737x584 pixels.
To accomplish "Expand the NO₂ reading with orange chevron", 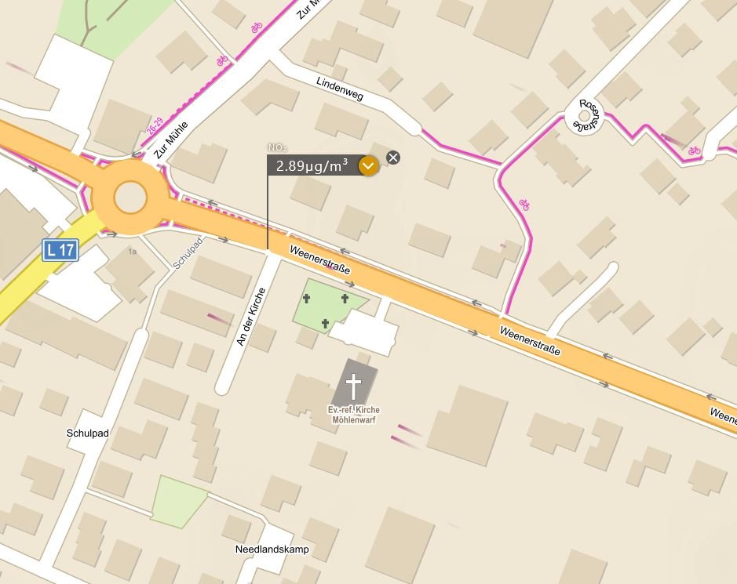I will coord(369,165).
